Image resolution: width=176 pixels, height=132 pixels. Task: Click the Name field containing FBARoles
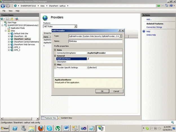(95, 41)
